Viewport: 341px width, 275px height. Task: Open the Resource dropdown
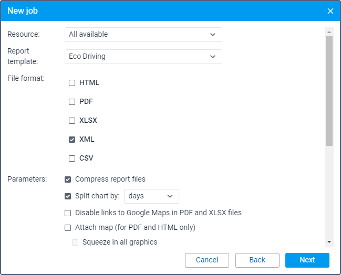pos(143,35)
